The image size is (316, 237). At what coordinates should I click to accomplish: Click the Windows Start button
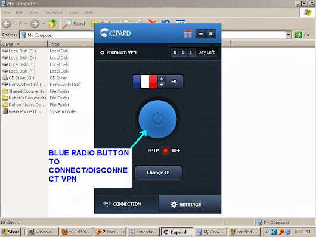[11, 232]
